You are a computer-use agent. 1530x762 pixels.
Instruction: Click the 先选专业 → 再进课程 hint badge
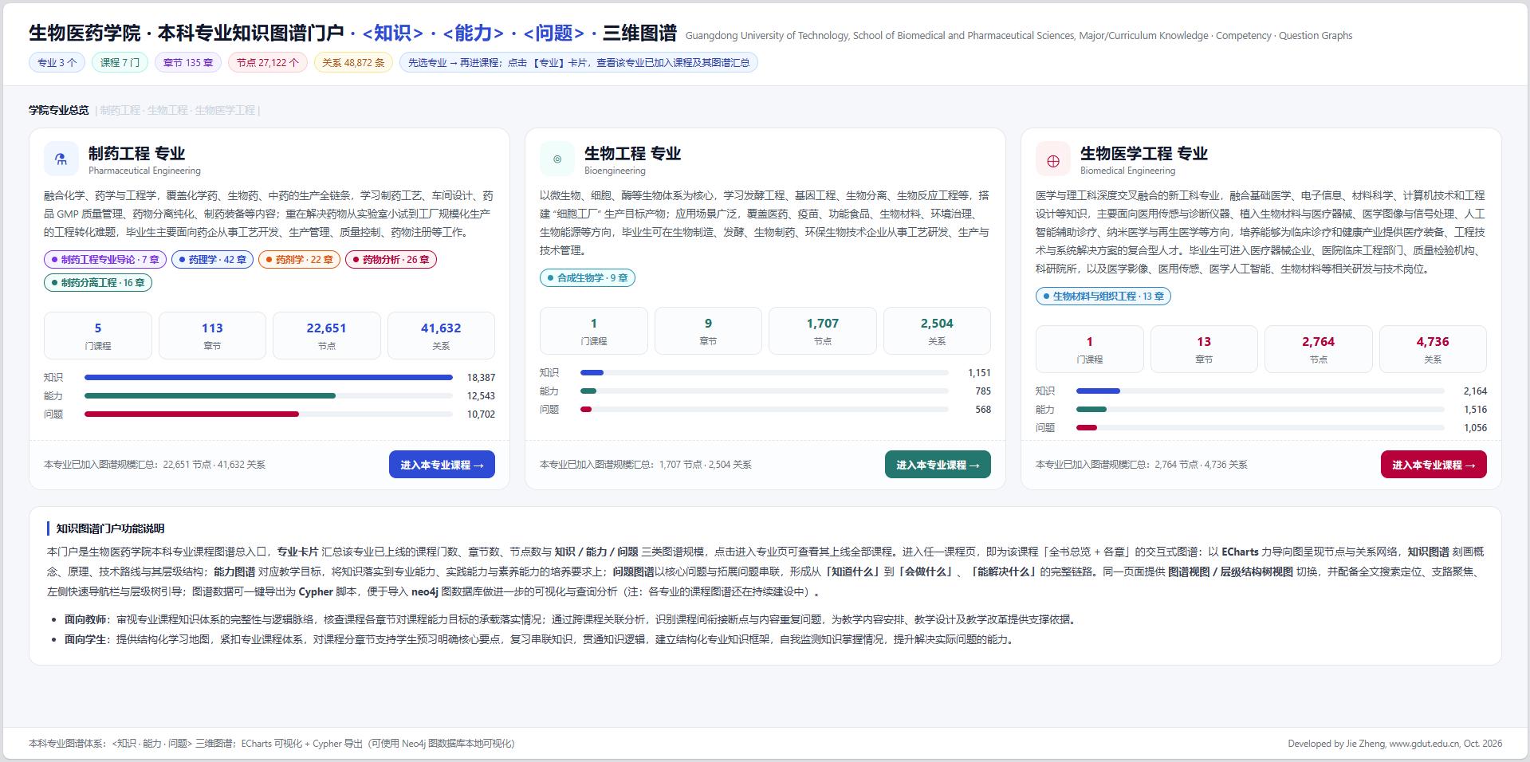click(x=579, y=62)
